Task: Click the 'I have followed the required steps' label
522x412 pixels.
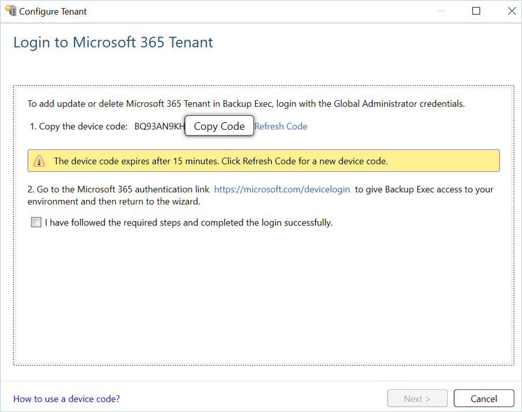Action: coord(188,223)
